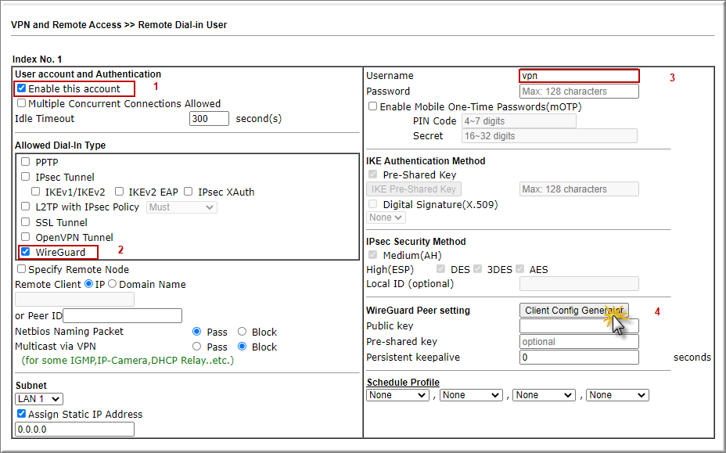Image resolution: width=726 pixels, height=453 pixels.
Task: Check Specify Remote Node
Action: point(22,269)
